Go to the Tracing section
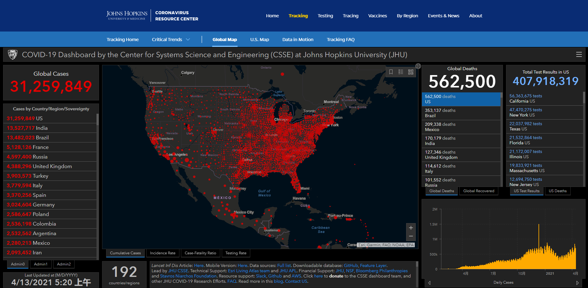This screenshot has width=588, height=288. pyautogui.click(x=350, y=16)
